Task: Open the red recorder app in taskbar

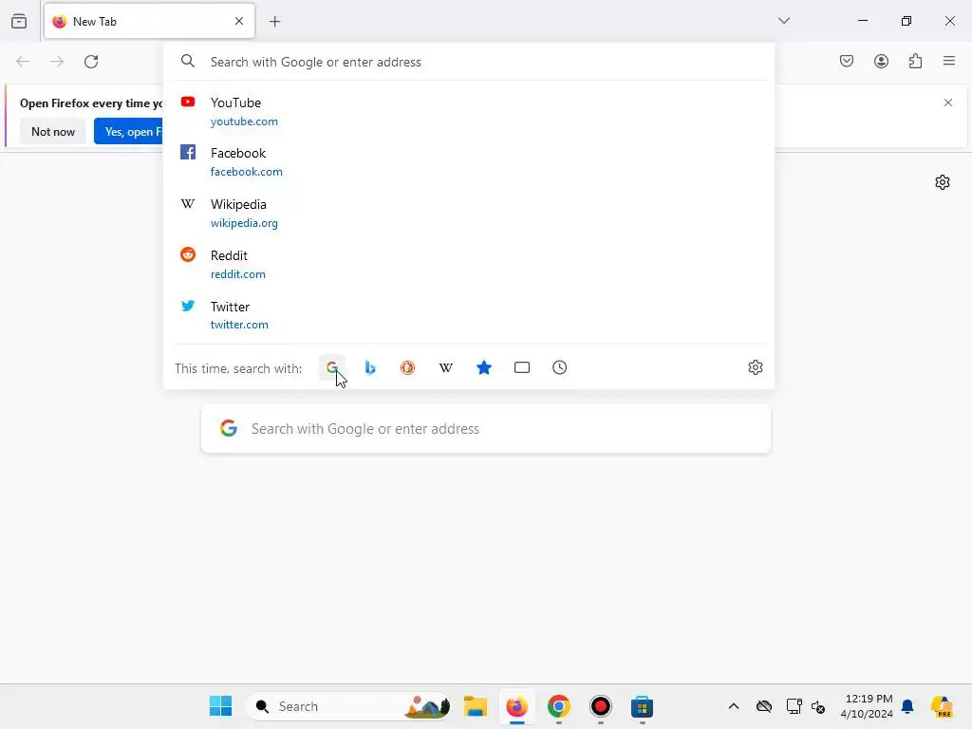Action: pyautogui.click(x=600, y=706)
